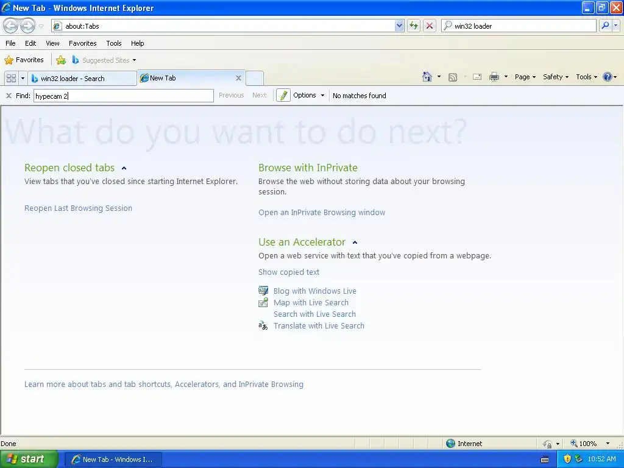Click the Quick Tabs grid icon
The image size is (624, 468).
(11, 79)
